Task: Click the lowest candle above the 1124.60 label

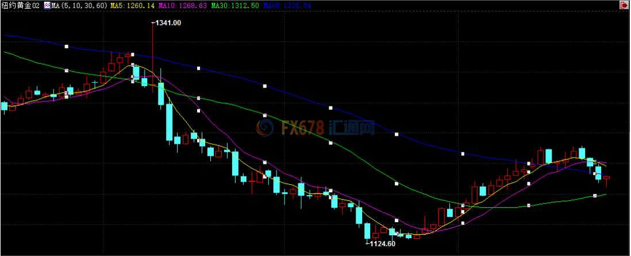Action: 367,231
